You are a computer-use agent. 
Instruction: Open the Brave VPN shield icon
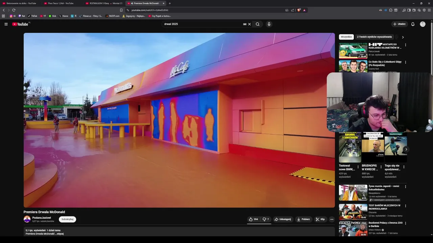click(x=424, y=10)
